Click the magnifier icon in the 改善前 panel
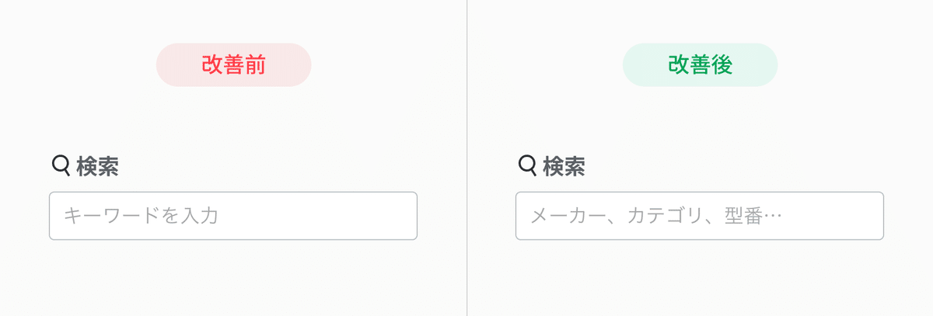Image resolution: width=933 pixels, height=316 pixels. [61, 165]
